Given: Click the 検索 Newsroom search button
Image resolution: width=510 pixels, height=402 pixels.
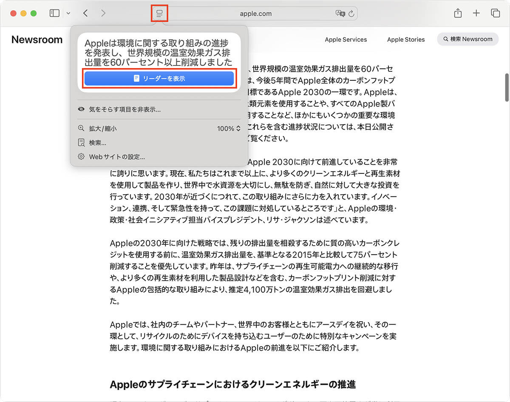Looking at the screenshot, I should click(x=467, y=39).
